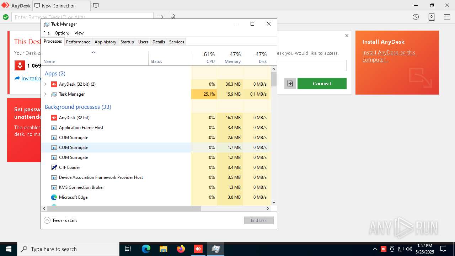455x256 pixels.
Task: Switch to Task Manager taskbar button
Action: [x=216, y=249]
